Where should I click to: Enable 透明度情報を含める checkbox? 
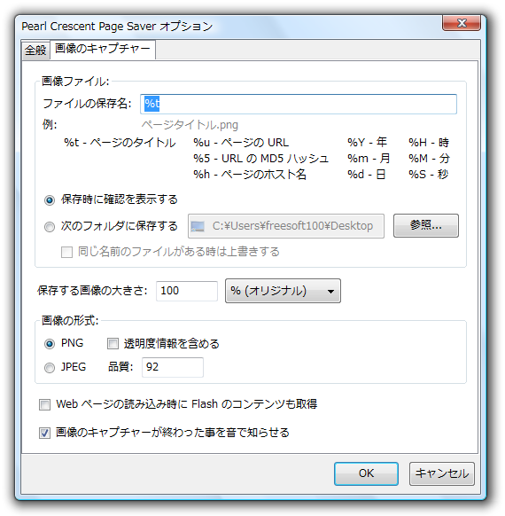click(x=113, y=344)
